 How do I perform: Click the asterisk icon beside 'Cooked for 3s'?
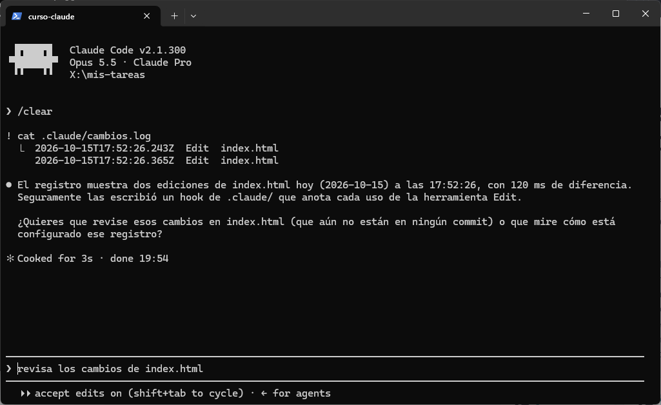[10, 259]
